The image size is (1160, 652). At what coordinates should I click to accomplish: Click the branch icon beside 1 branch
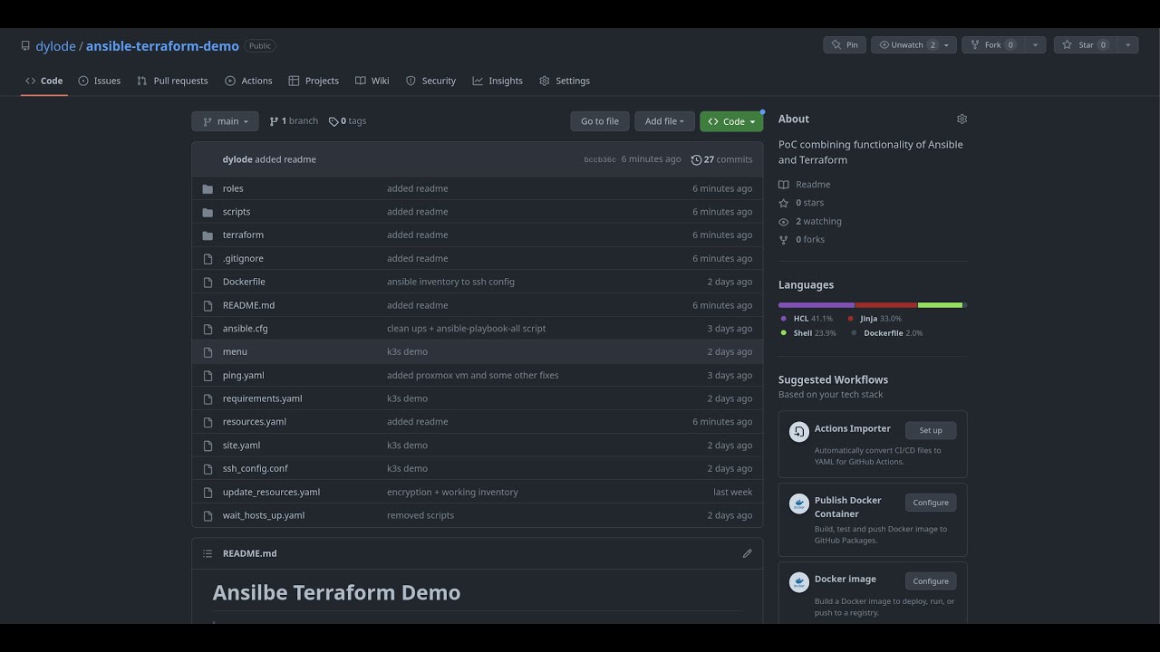(x=274, y=121)
